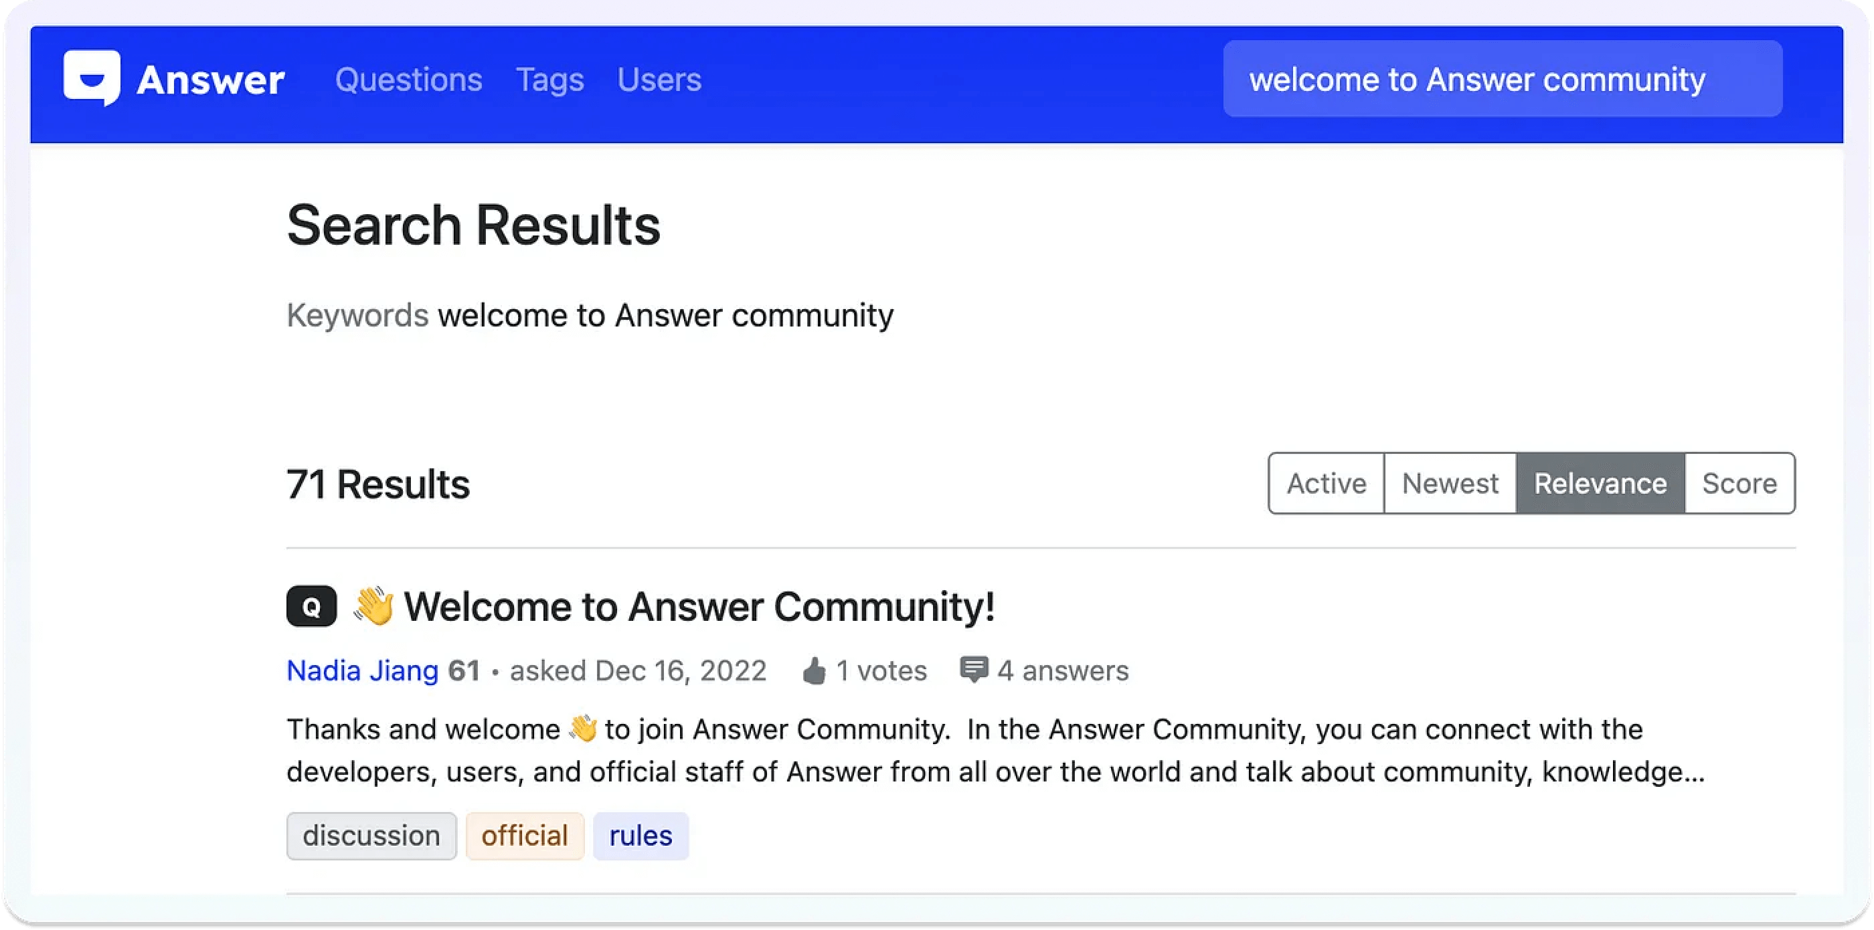Select the Relevance sort option
Screen dimensions: 1874x930
click(1600, 483)
